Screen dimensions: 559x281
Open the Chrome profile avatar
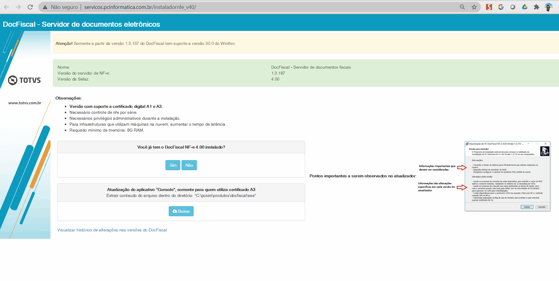[548, 7]
